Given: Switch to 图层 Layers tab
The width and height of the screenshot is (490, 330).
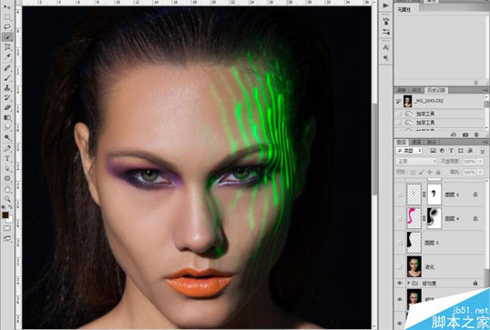Looking at the screenshot, I should (x=402, y=142).
